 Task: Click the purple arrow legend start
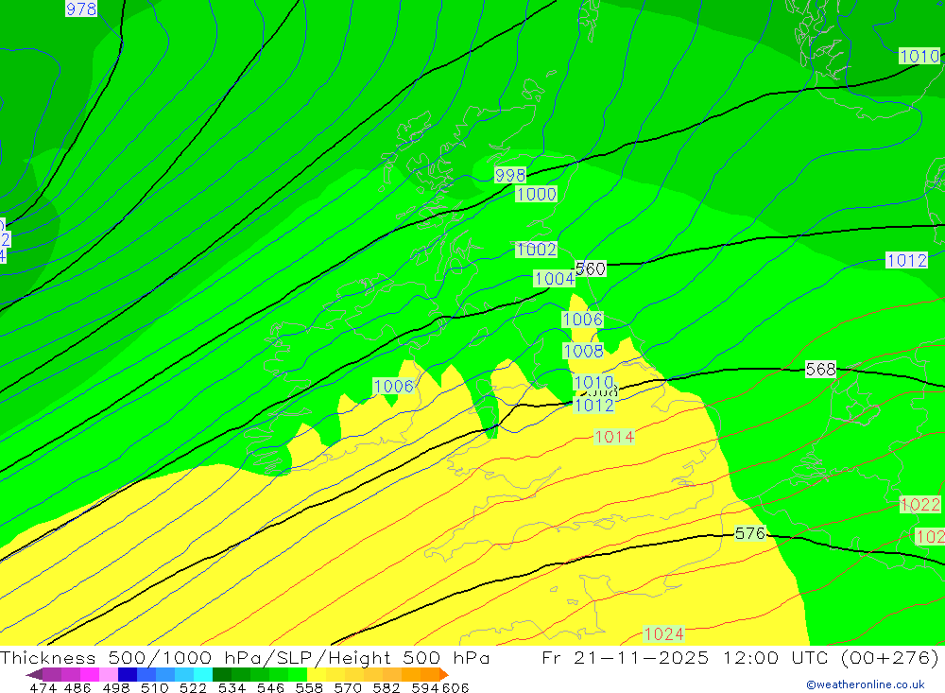pyautogui.click(x=34, y=674)
